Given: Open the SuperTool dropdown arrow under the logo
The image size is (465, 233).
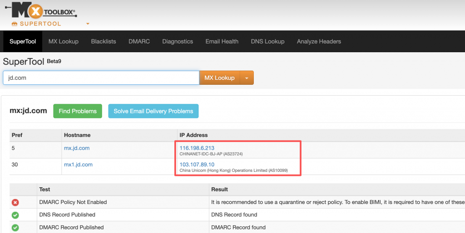Looking at the screenshot, I should [x=88, y=24].
